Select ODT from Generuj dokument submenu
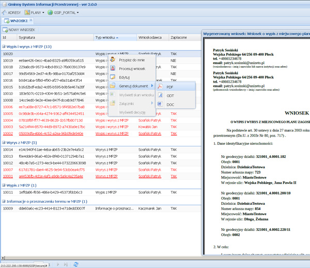This screenshot has height=268, width=310. pyautogui.click(x=176, y=96)
